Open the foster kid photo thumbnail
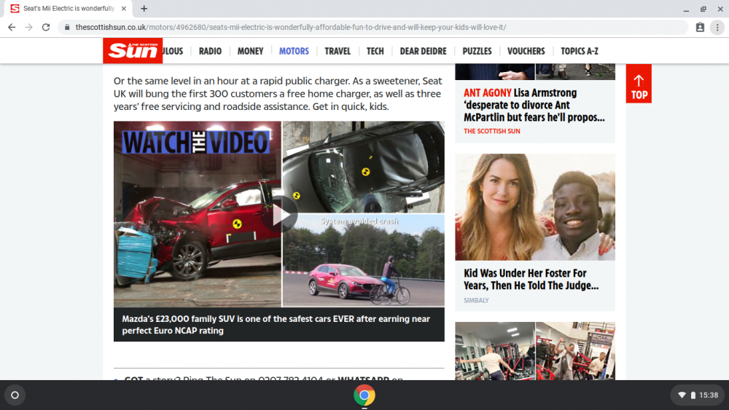Screen dimensions: 729x410 point(535,207)
